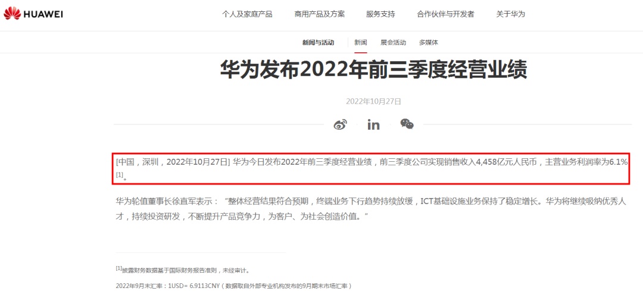Click footnote [1] marker after 6.1%
This screenshot has width=643, height=291.
coord(119,175)
